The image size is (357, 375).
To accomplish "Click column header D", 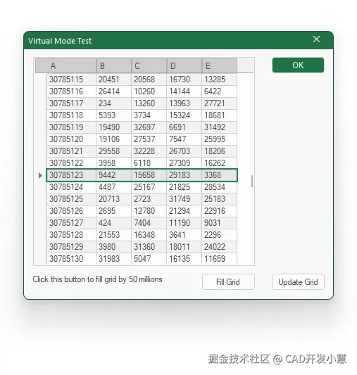I will point(184,65).
